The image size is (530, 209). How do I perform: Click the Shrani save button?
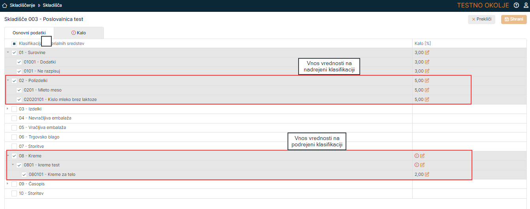click(x=514, y=19)
